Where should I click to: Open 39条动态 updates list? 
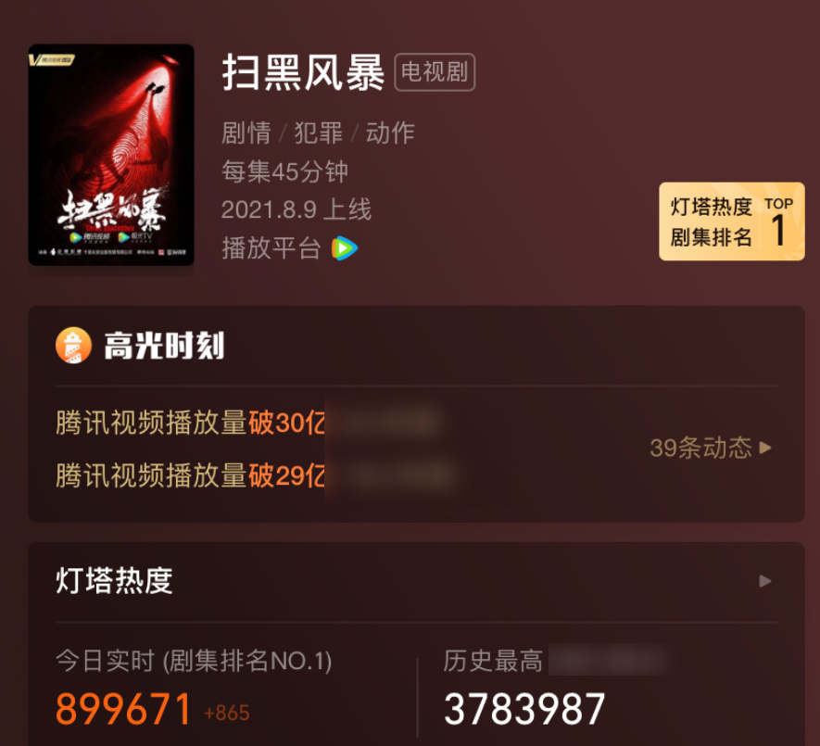click(711, 448)
